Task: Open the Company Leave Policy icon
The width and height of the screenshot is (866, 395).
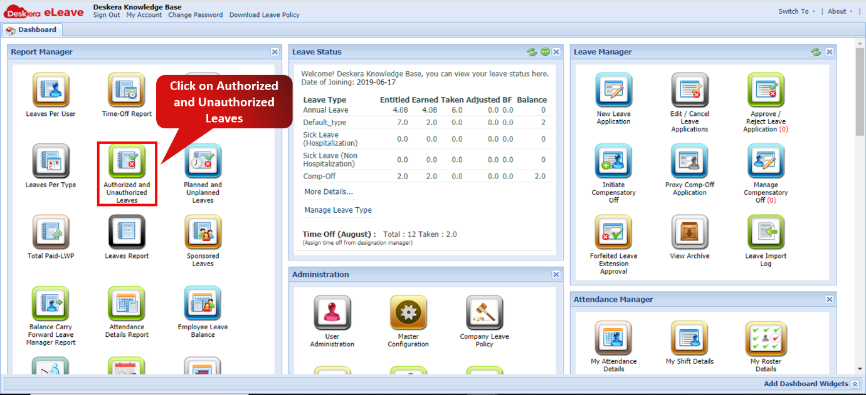Action: click(x=484, y=313)
